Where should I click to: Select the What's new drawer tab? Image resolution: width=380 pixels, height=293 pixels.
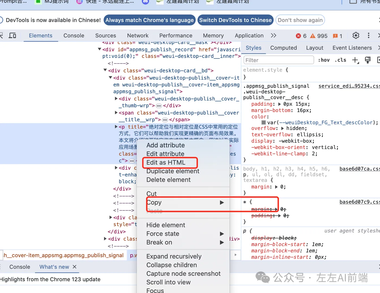click(x=54, y=267)
